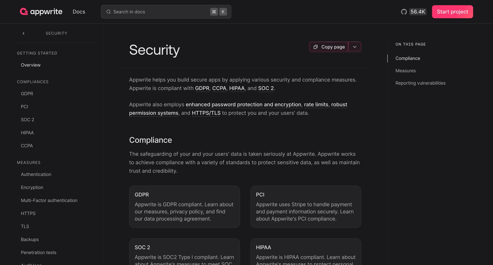
Task: Open TLS in the sidebar
Action: 25,227
